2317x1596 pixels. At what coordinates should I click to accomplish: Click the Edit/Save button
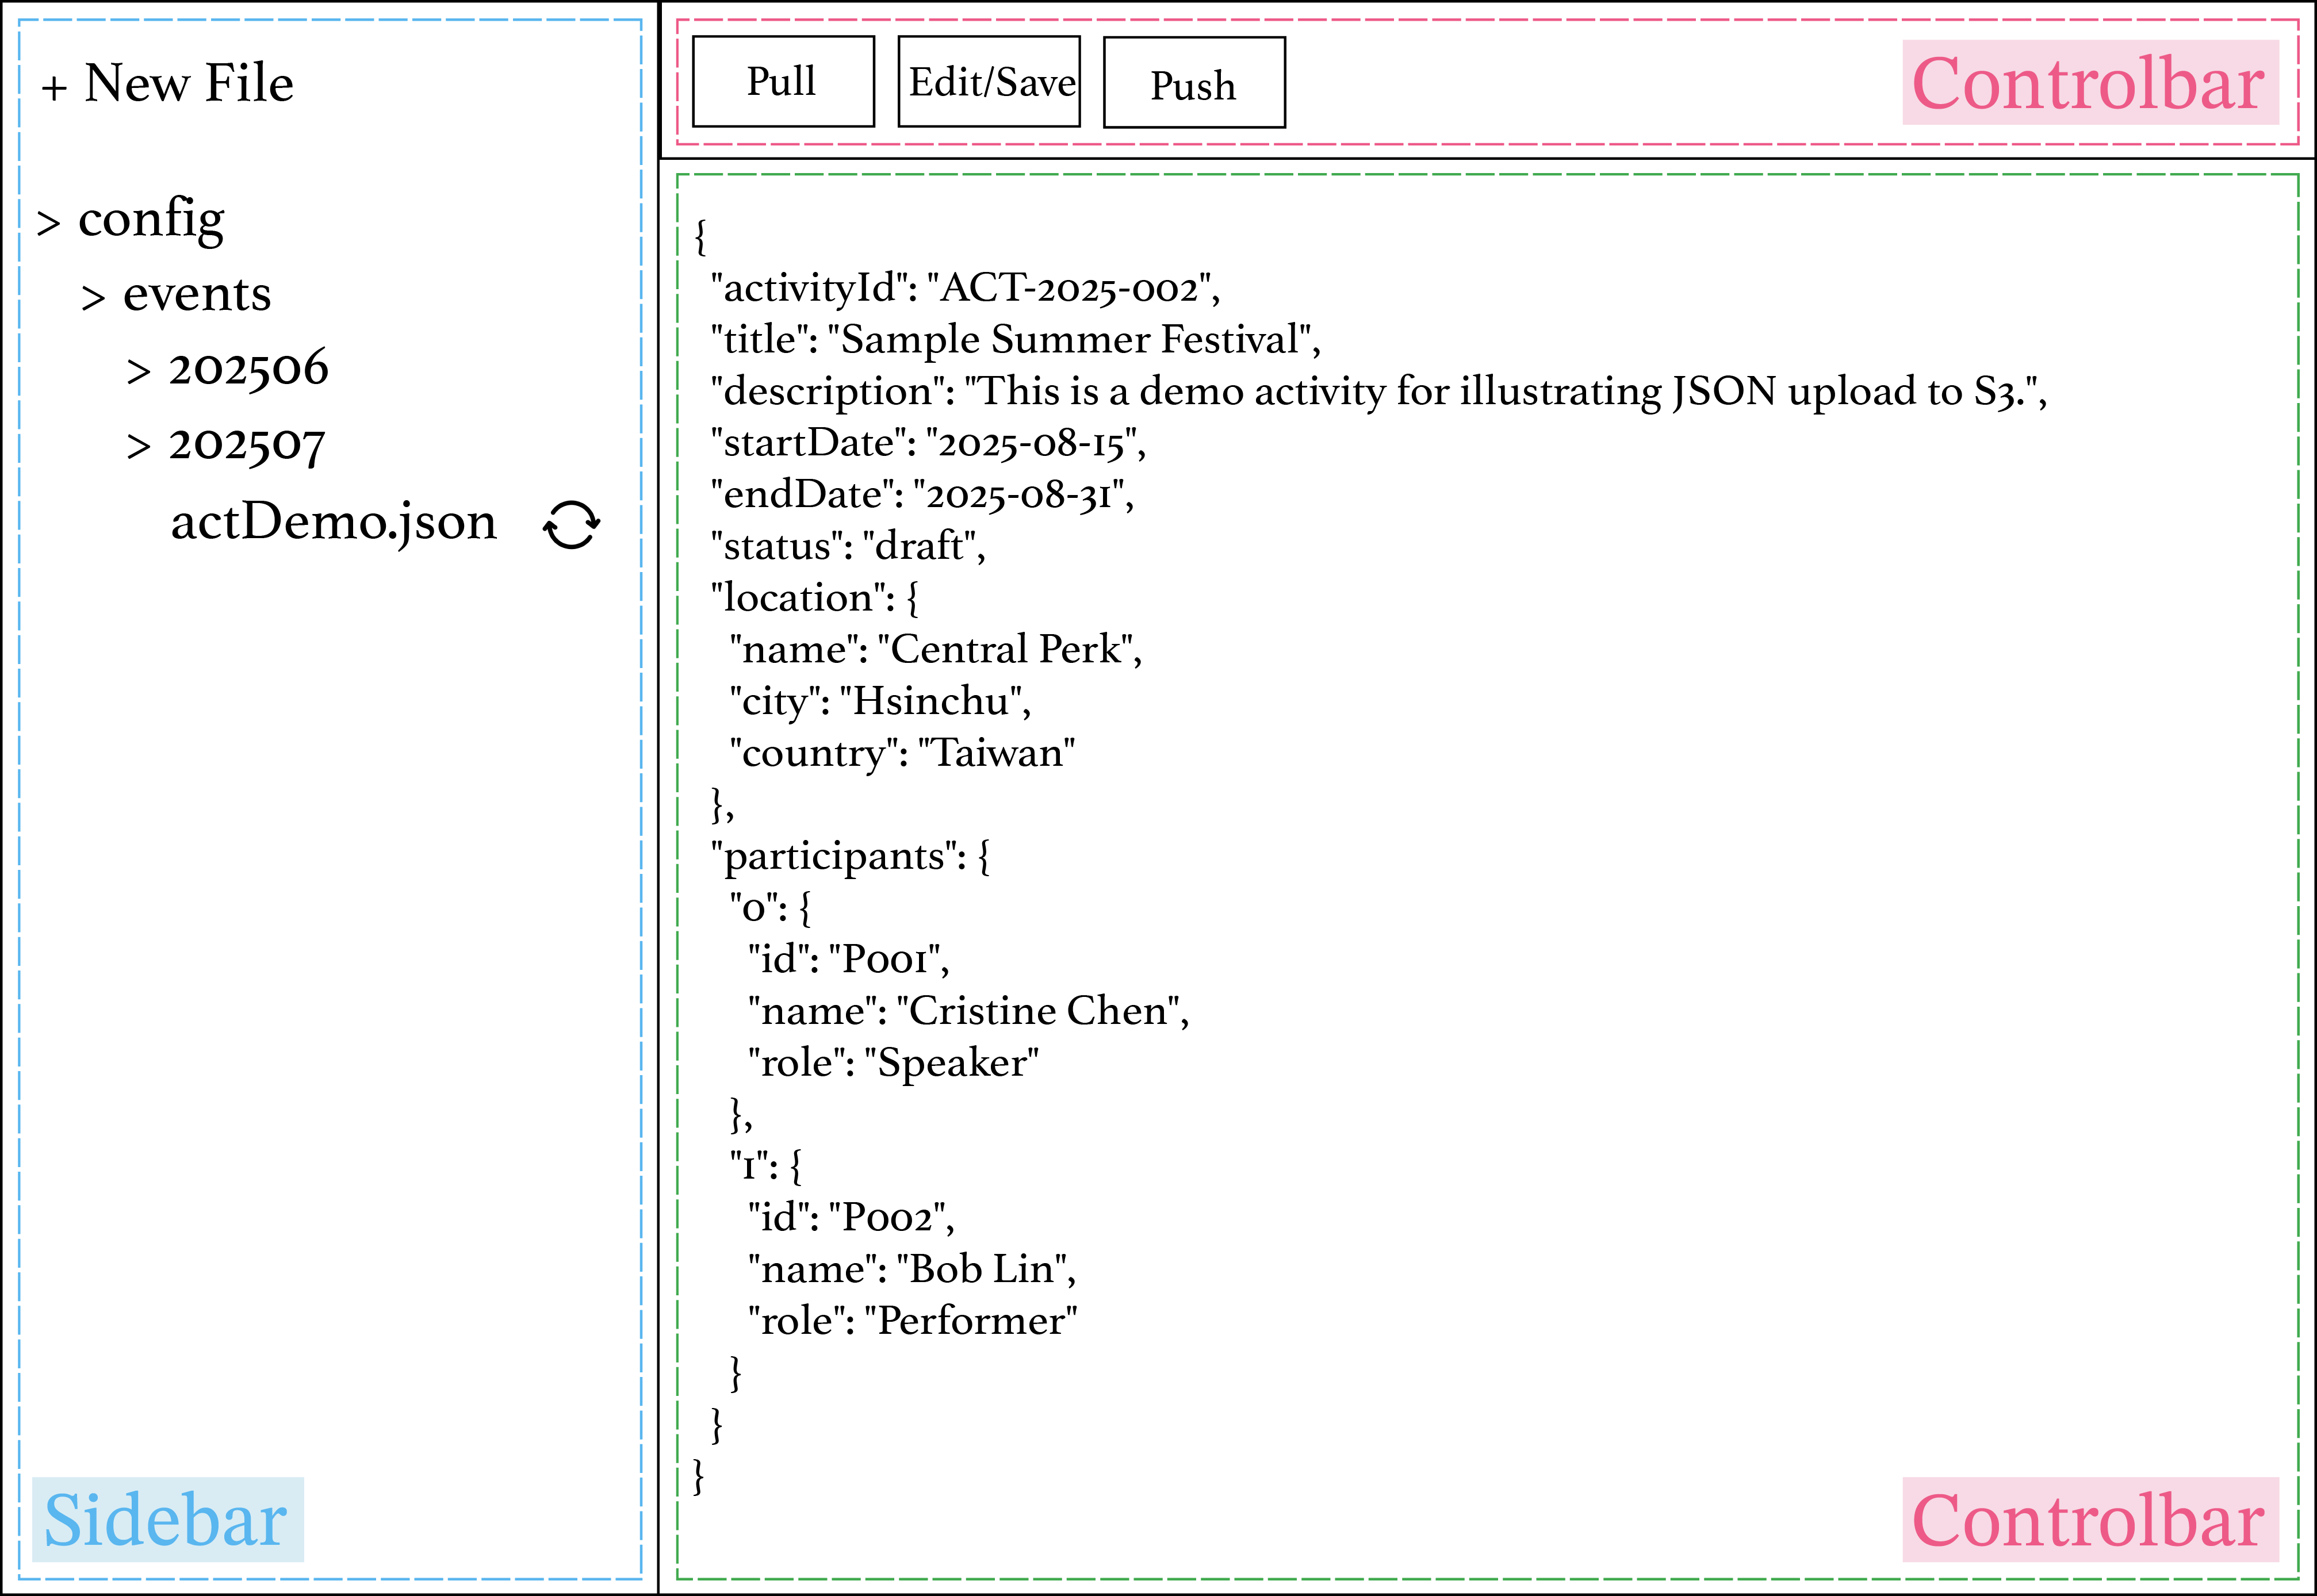pos(989,81)
